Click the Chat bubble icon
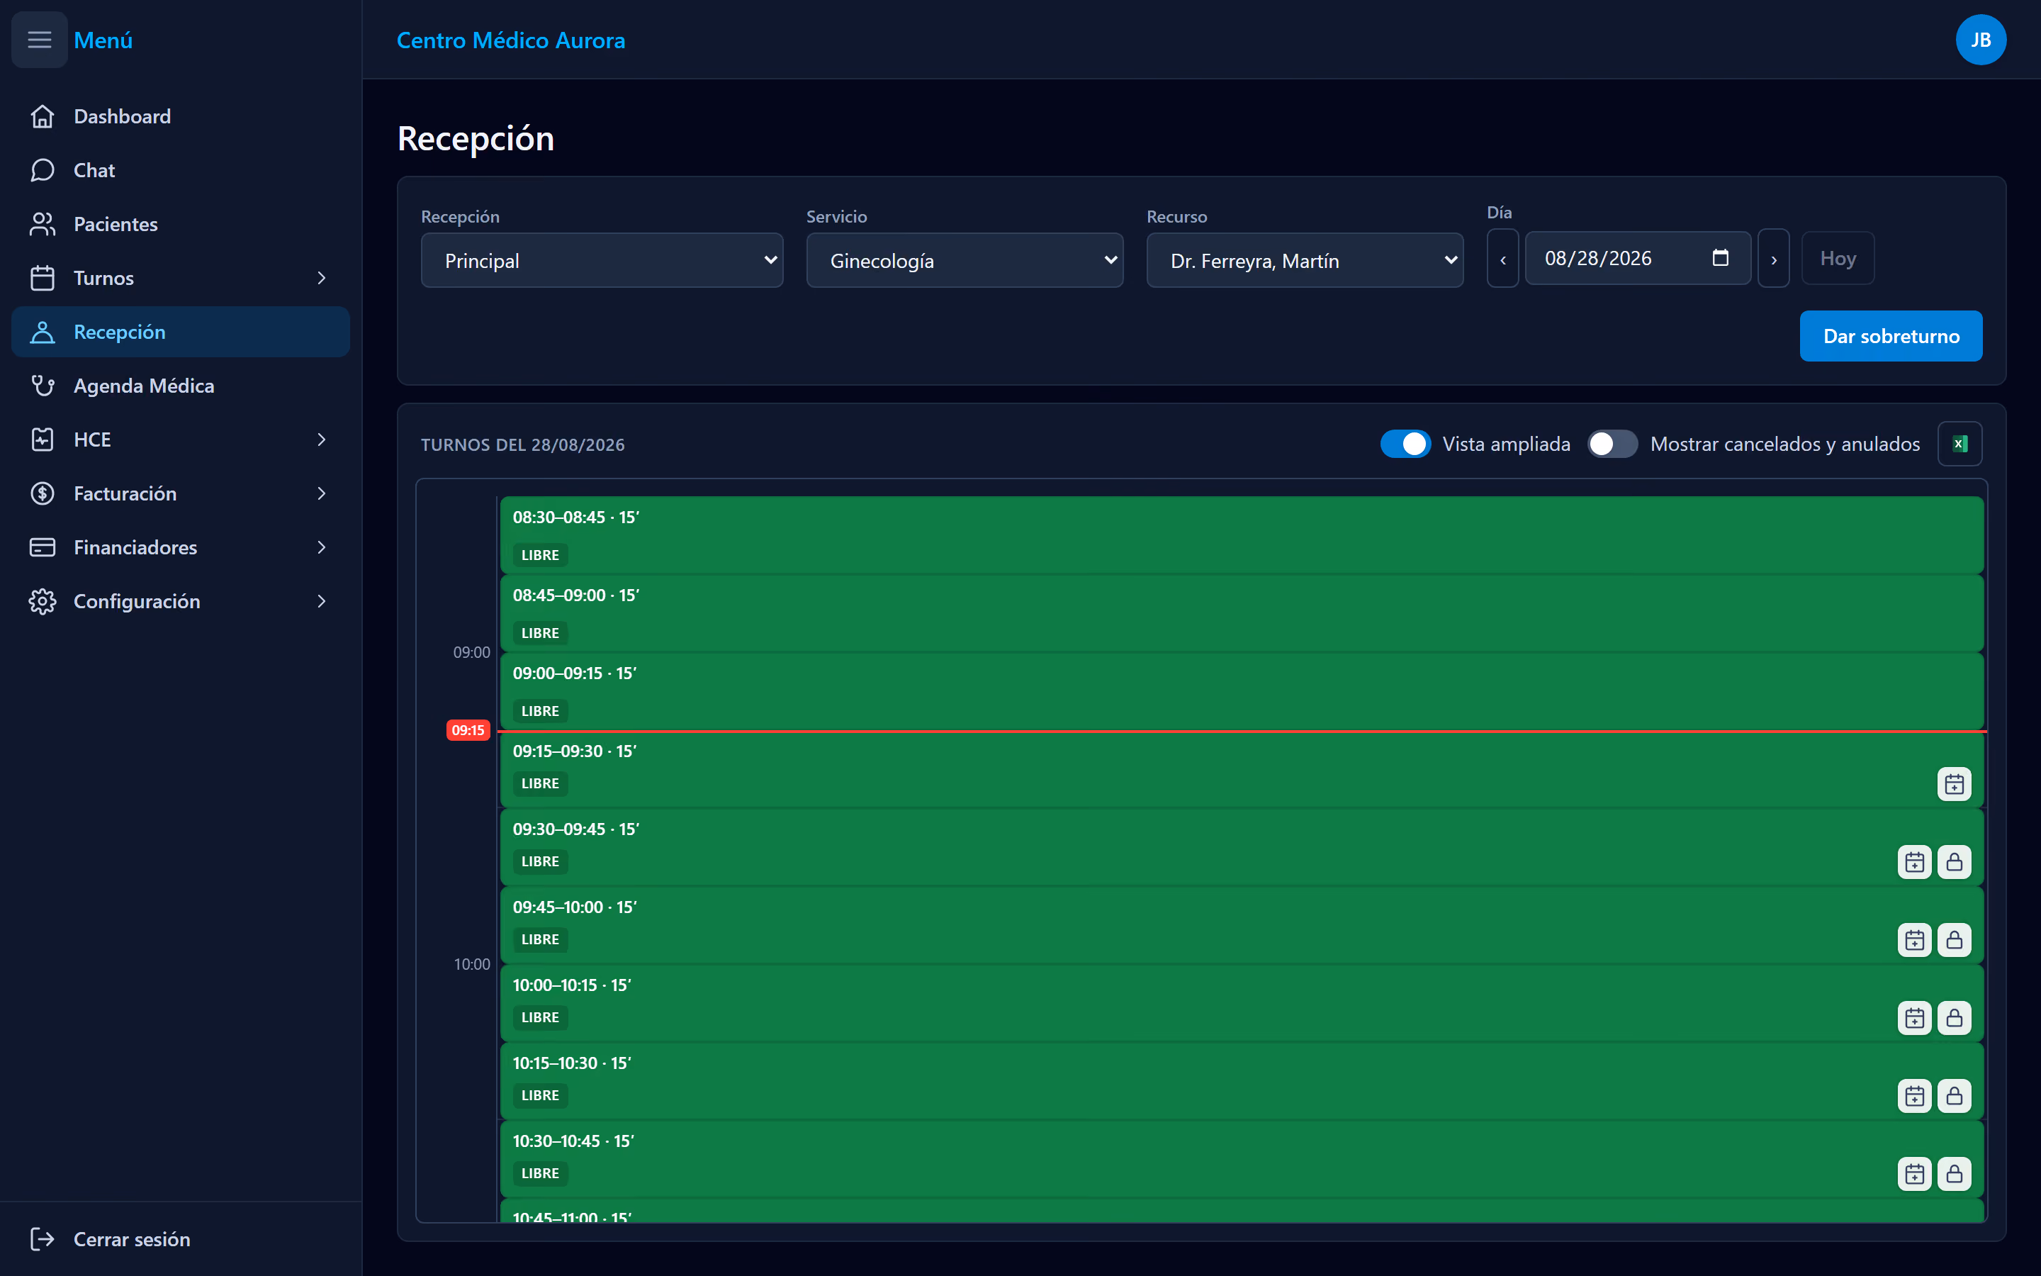Screen dimensions: 2041x1276 click(x=43, y=170)
